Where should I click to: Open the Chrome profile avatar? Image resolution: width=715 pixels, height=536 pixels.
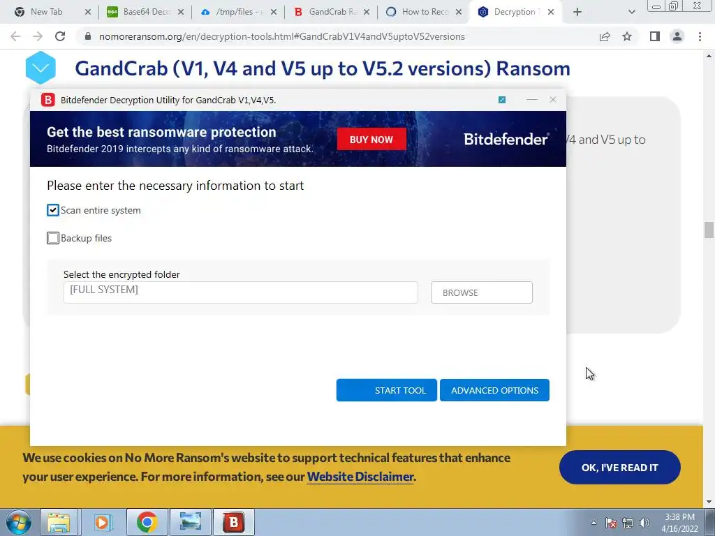point(677,36)
